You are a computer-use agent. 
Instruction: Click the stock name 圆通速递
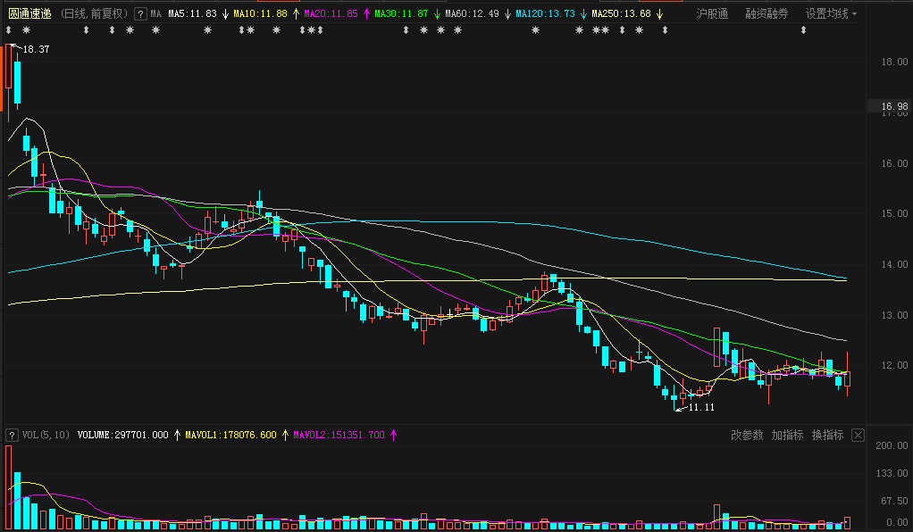[x=29, y=13]
